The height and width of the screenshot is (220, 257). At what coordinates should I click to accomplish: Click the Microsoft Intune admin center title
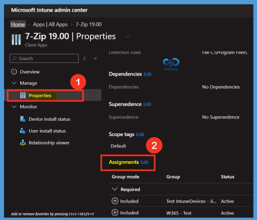pyautogui.click(x=49, y=10)
